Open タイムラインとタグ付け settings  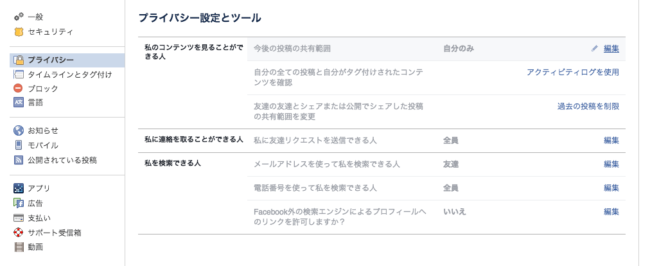69,75
